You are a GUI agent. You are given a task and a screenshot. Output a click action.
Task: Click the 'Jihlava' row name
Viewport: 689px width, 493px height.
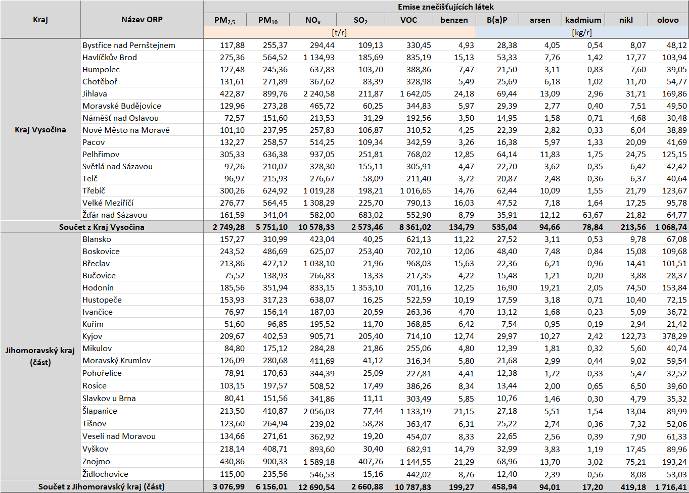[x=95, y=93]
